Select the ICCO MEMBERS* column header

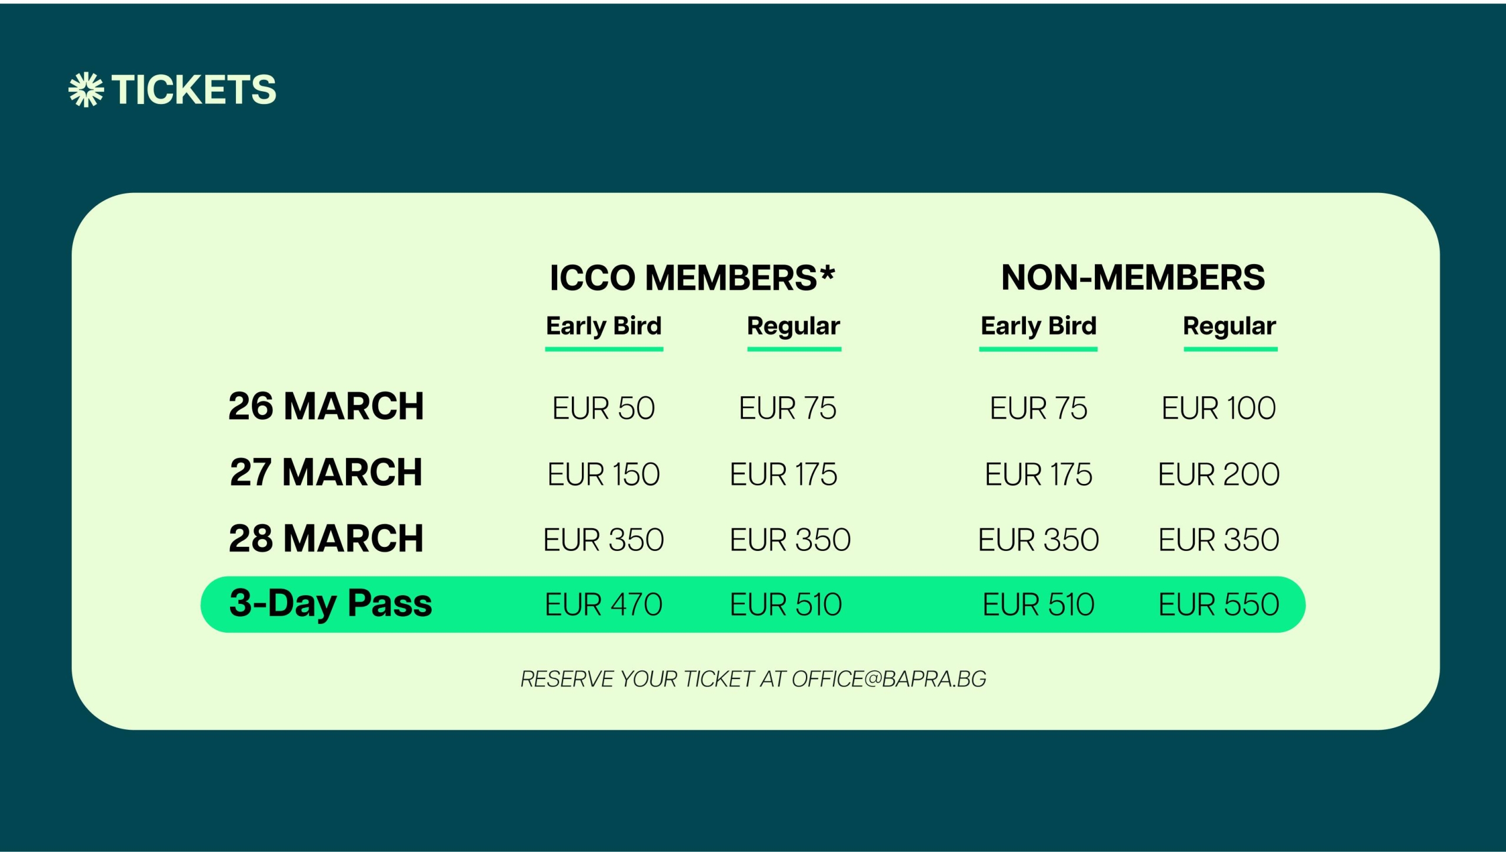click(x=692, y=278)
